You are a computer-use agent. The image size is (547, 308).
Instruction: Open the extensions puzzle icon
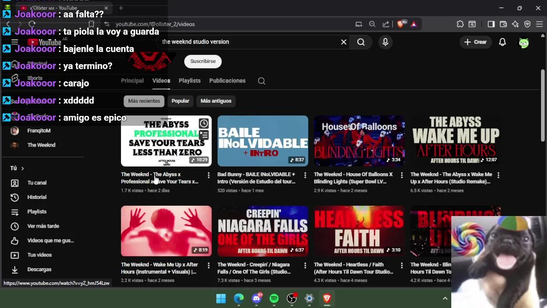460,24
